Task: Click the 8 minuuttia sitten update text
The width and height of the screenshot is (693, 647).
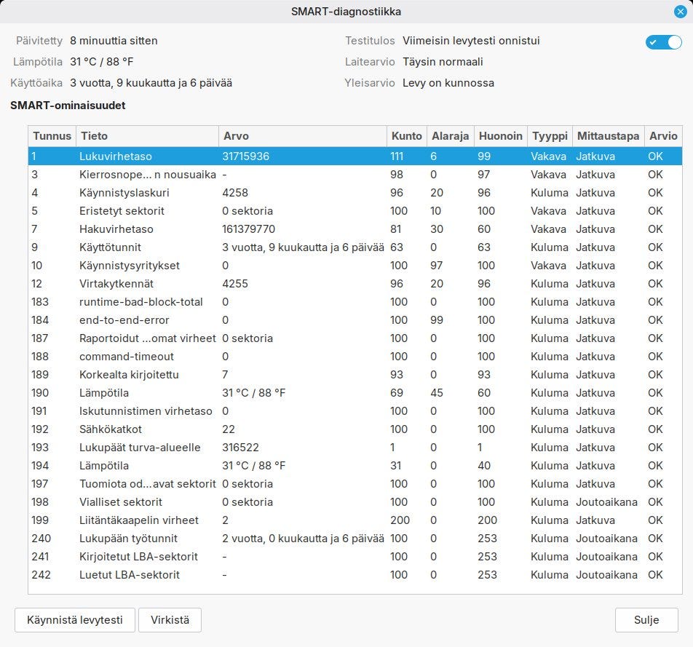Action: tap(114, 41)
